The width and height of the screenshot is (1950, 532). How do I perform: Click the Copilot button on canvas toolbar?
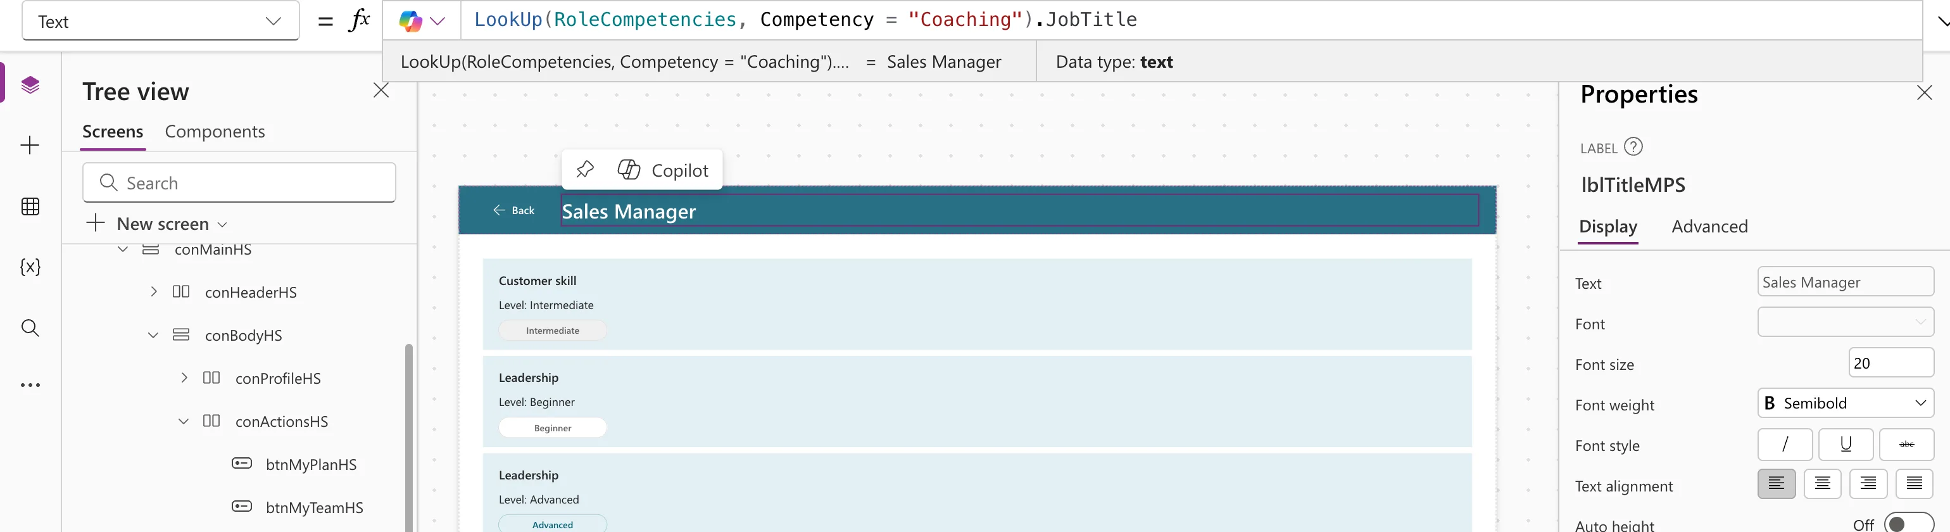click(663, 170)
